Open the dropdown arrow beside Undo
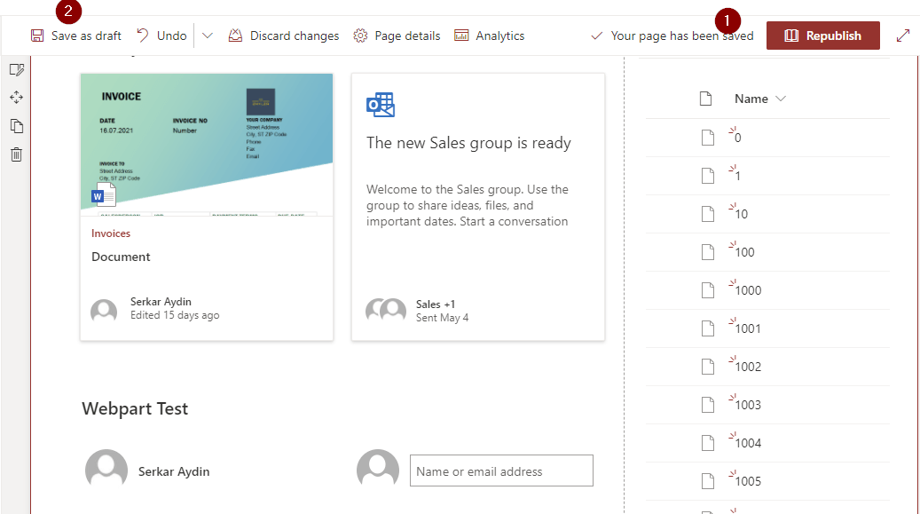Image resolution: width=920 pixels, height=514 pixels. point(208,36)
